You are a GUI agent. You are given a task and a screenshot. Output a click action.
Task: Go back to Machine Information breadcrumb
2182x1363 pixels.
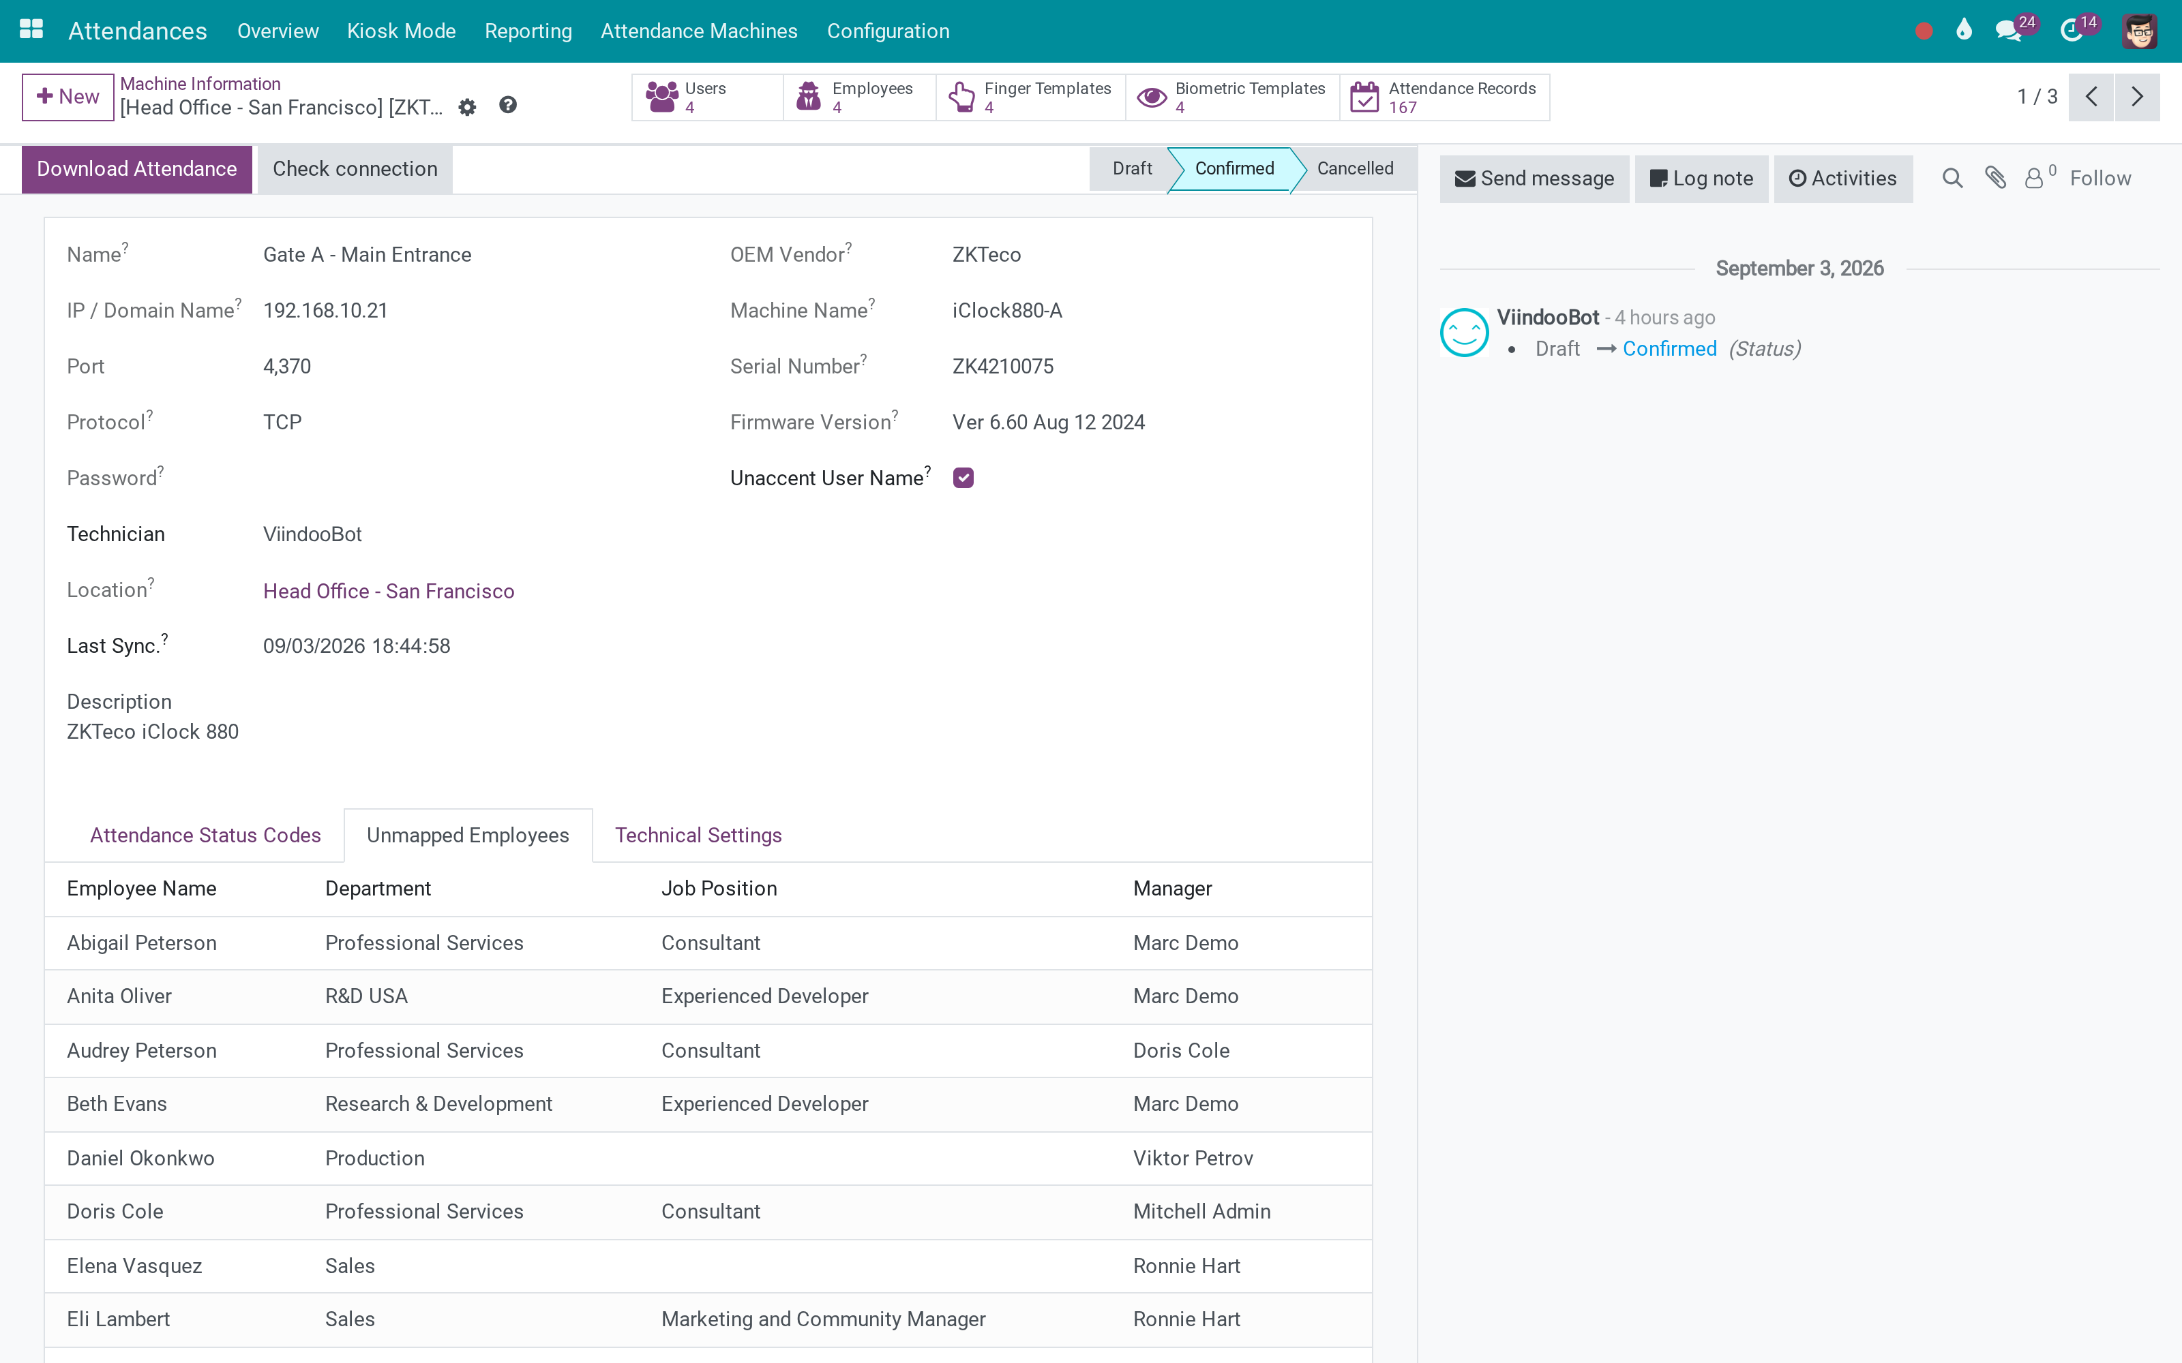(x=200, y=84)
